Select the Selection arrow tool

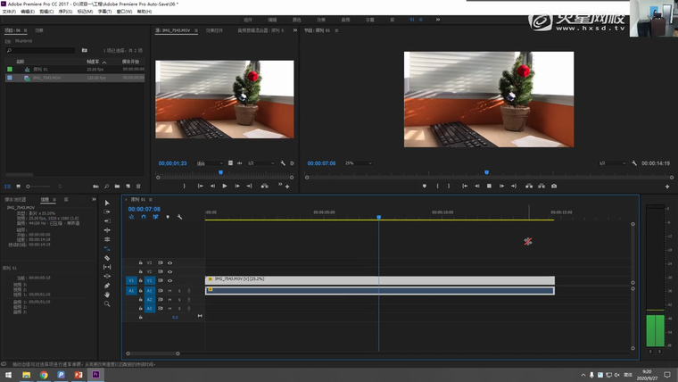[x=107, y=203]
